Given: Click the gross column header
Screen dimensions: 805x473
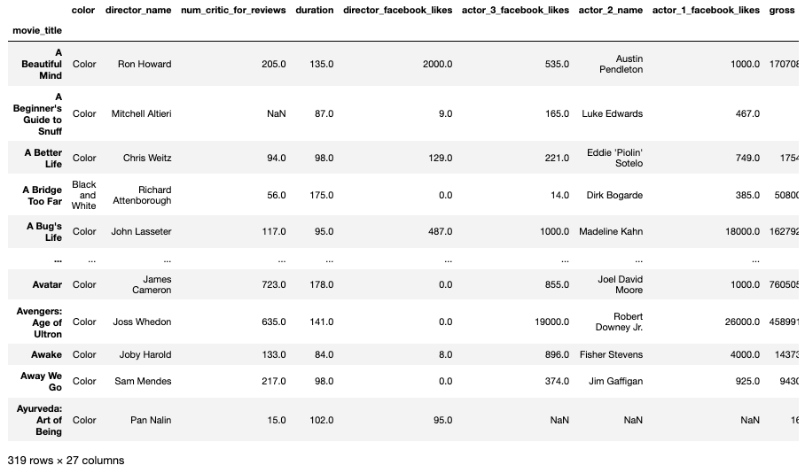Looking at the screenshot, I should [x=782, y=11].
